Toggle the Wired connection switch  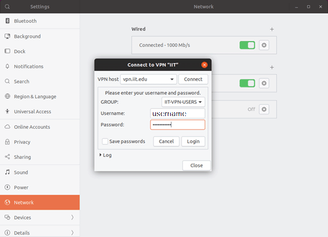click(247, 45)
